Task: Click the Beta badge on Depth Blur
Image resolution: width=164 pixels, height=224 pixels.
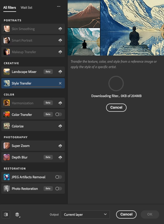Action: (x=48, y=157)
